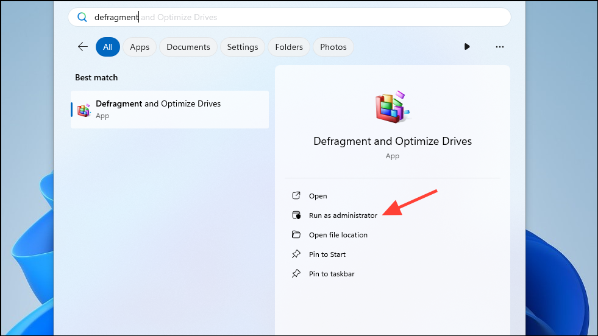Click the Open action icon
598x336 pixels.
point(296,195)
